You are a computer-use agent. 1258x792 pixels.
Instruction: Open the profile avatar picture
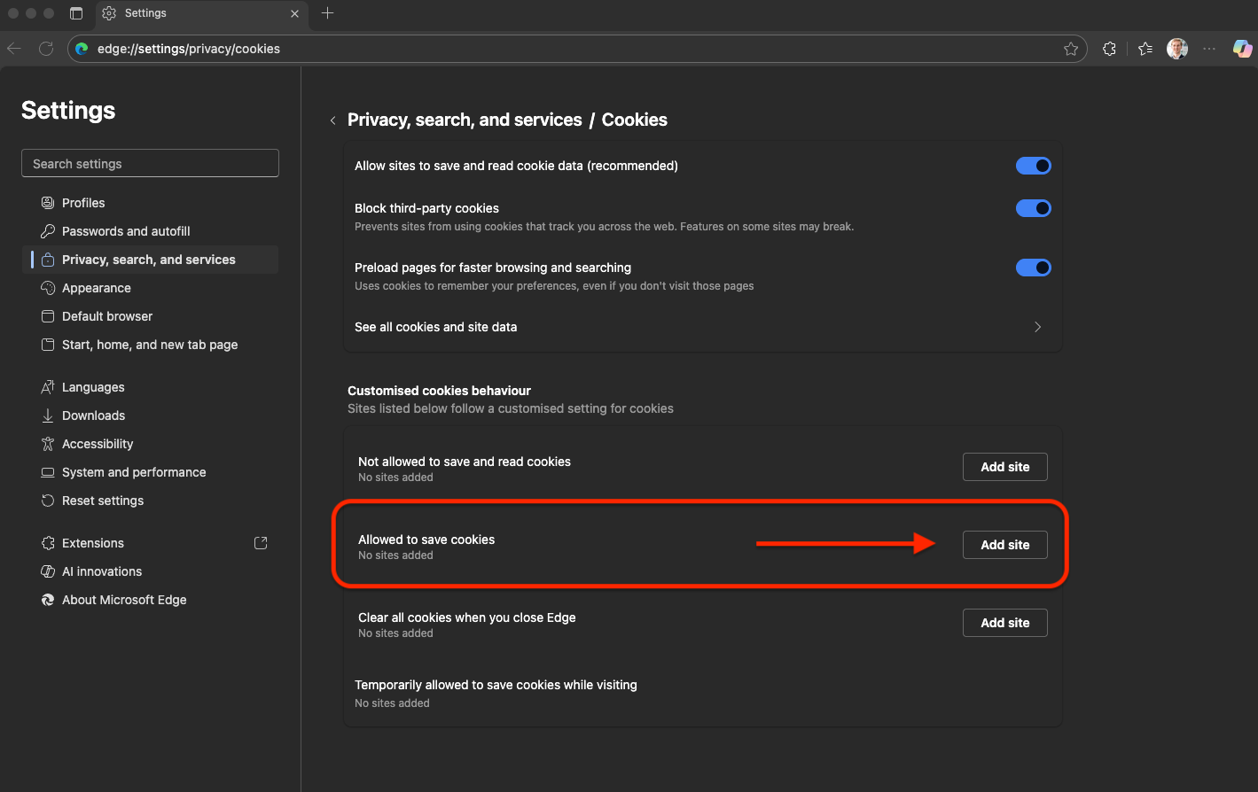(1176, 49)
